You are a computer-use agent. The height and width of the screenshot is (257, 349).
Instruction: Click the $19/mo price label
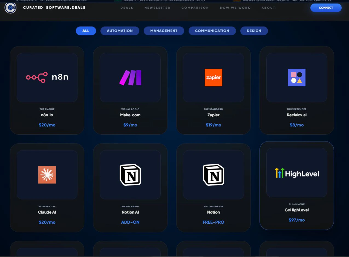(x=214, y=125)
